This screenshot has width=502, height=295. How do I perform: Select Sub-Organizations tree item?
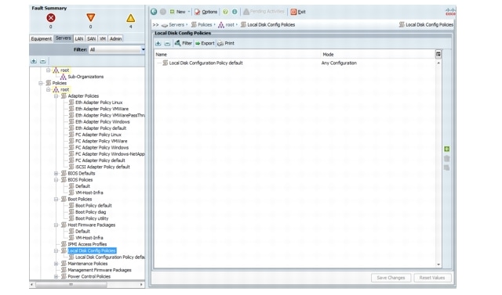pos(85,77)
